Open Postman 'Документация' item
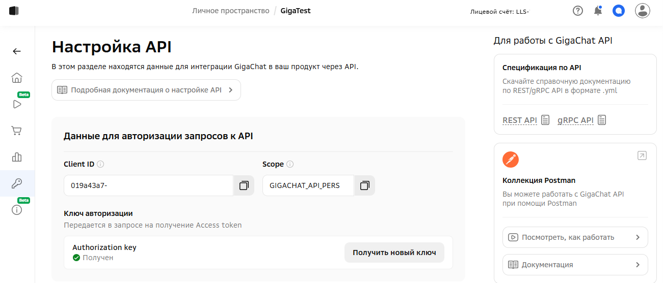Image resolution: width=663 pixels, height=283 pixels. tap(575, 265)
